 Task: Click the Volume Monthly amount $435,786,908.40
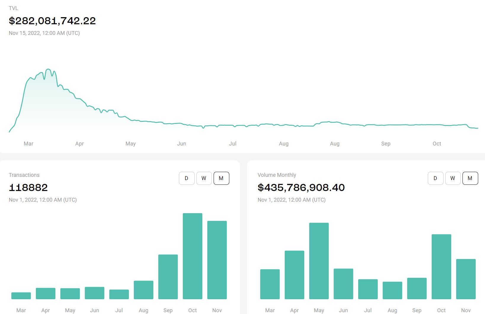(301, 188)
